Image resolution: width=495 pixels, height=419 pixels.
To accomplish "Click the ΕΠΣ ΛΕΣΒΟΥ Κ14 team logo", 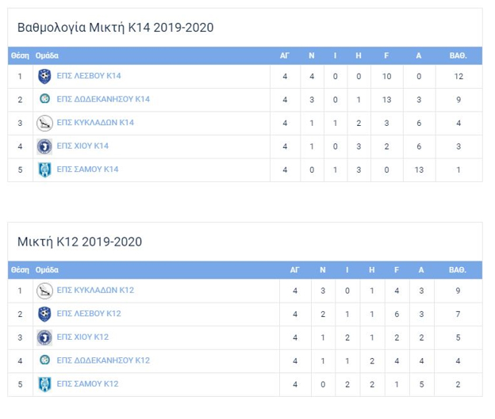I will click(45, 76).
